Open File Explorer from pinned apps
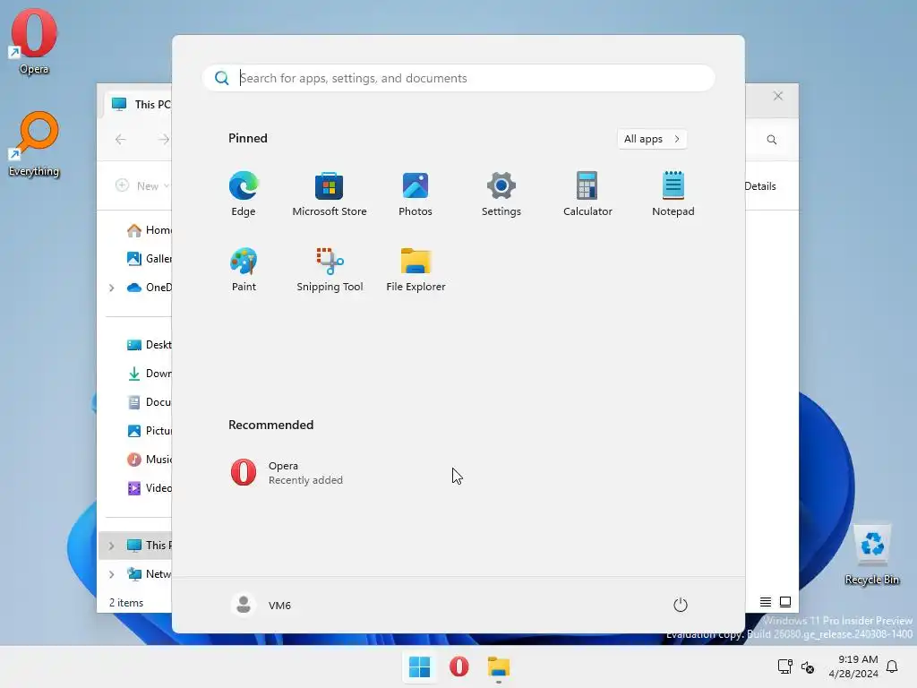 (416, 269)
